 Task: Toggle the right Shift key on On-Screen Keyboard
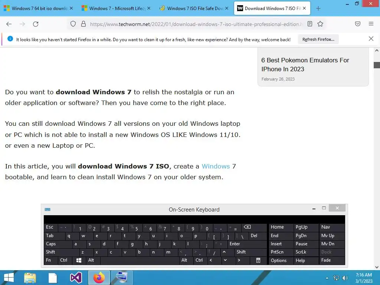250,252
